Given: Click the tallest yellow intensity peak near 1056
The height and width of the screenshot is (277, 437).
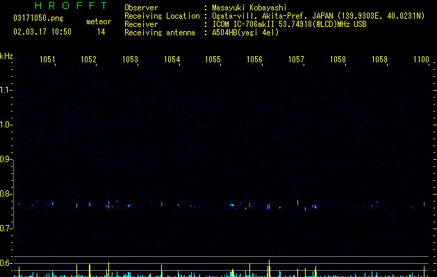Looking at the screenshot, I should [x=269, y=269].
